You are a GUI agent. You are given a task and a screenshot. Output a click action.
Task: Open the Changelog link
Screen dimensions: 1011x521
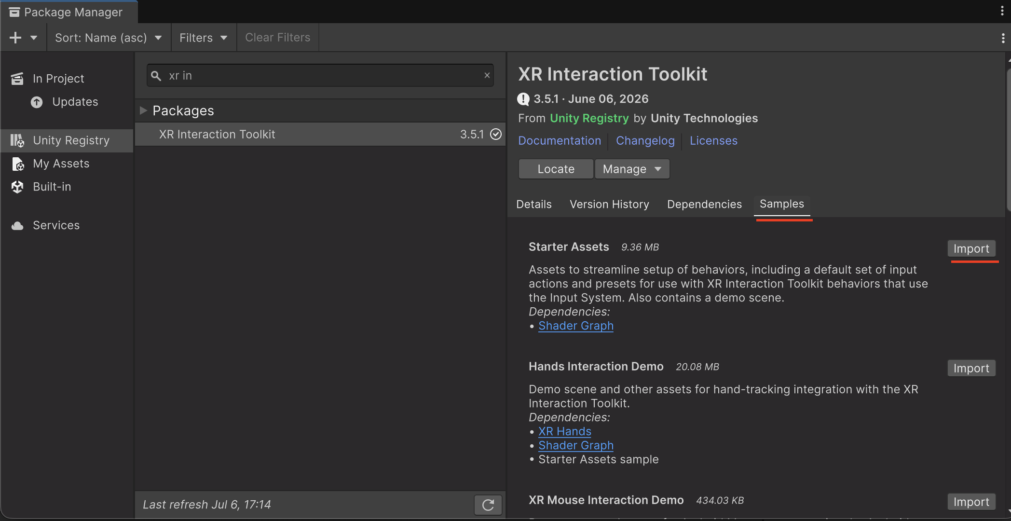point(645,140)
